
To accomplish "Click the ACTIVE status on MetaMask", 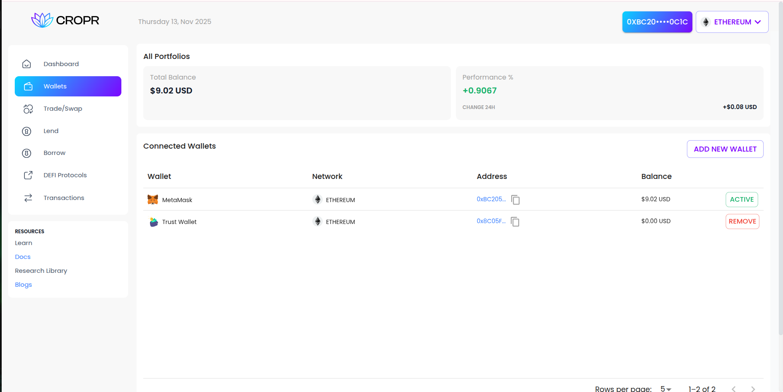I will pos(742,200).
